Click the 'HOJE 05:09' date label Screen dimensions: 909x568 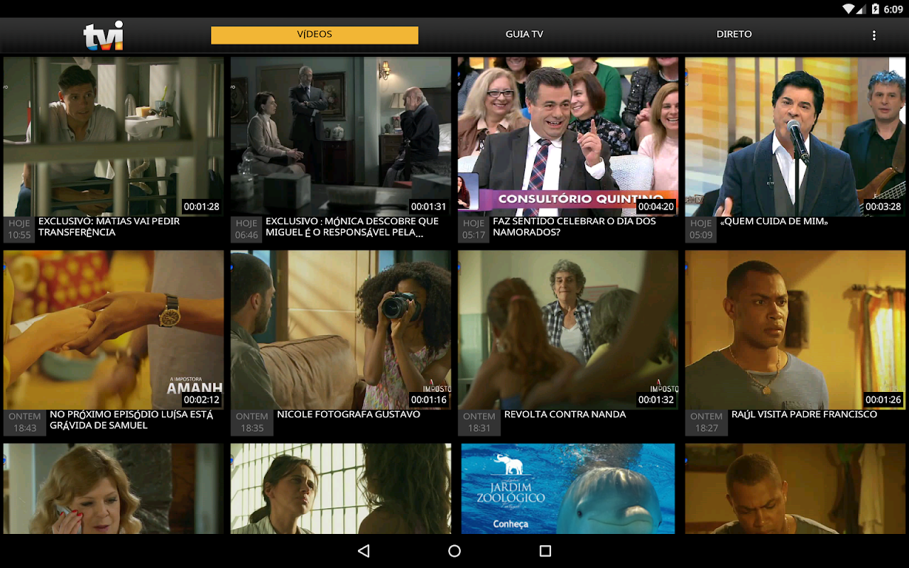click(701, 229)
